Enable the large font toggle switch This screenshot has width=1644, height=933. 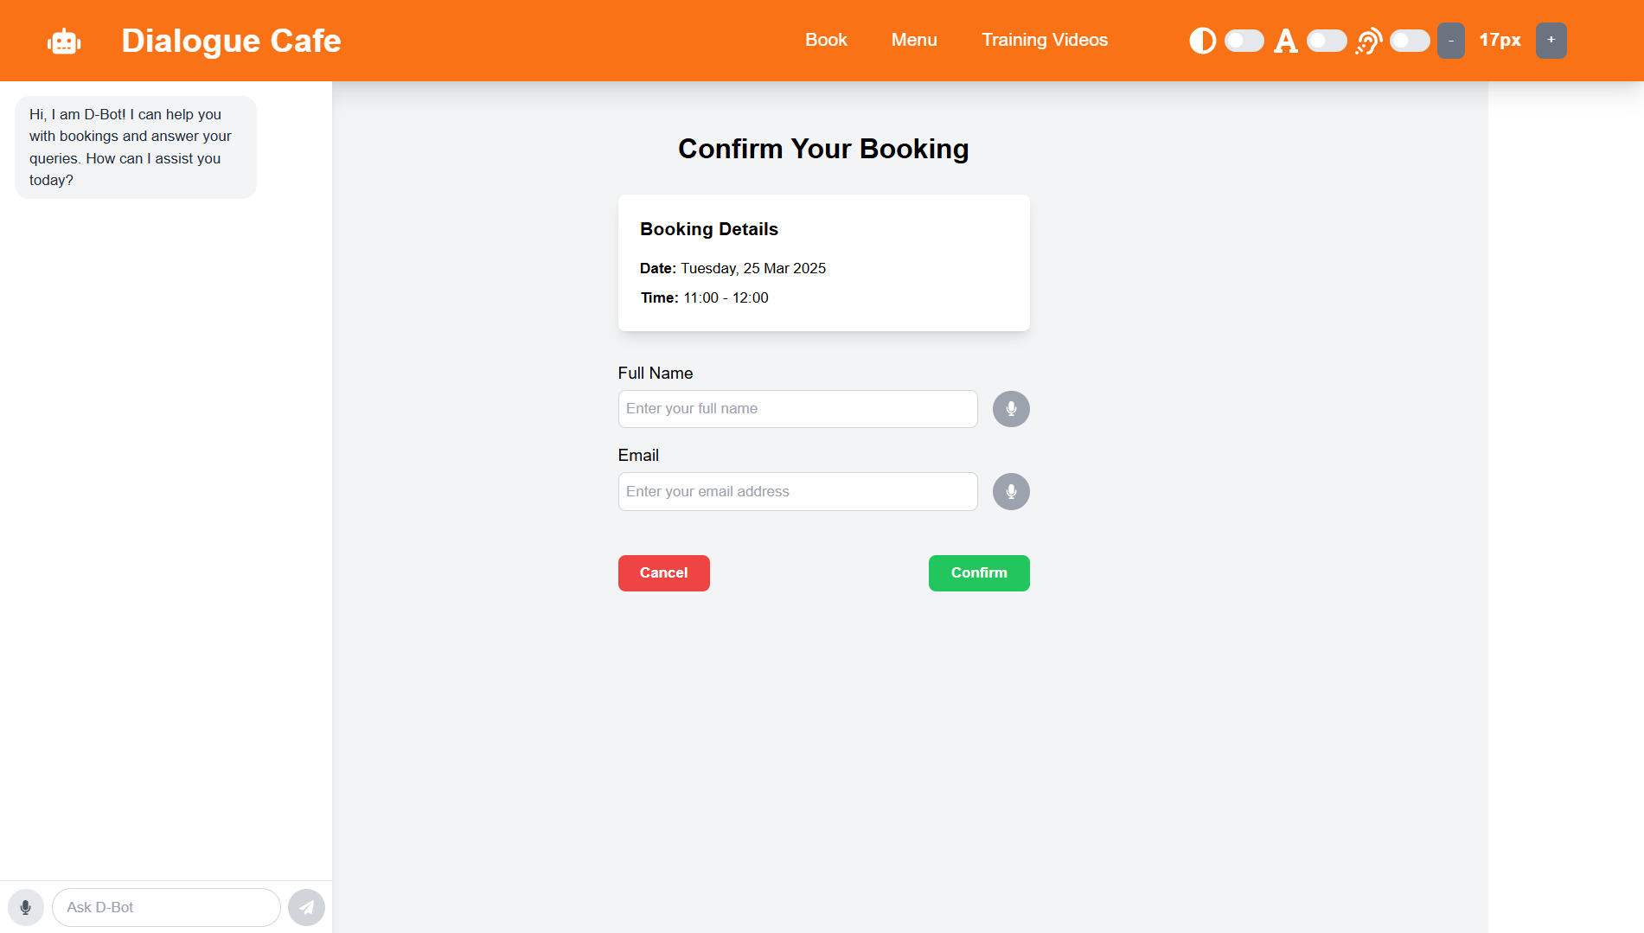[1327, 41]
